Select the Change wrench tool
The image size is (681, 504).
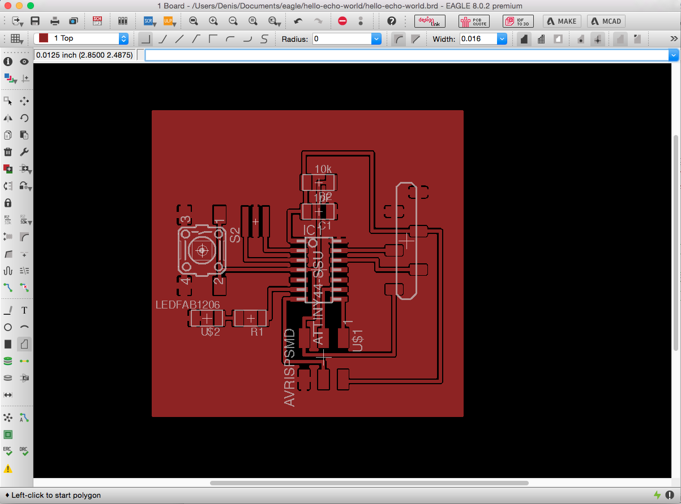point(24,152)
